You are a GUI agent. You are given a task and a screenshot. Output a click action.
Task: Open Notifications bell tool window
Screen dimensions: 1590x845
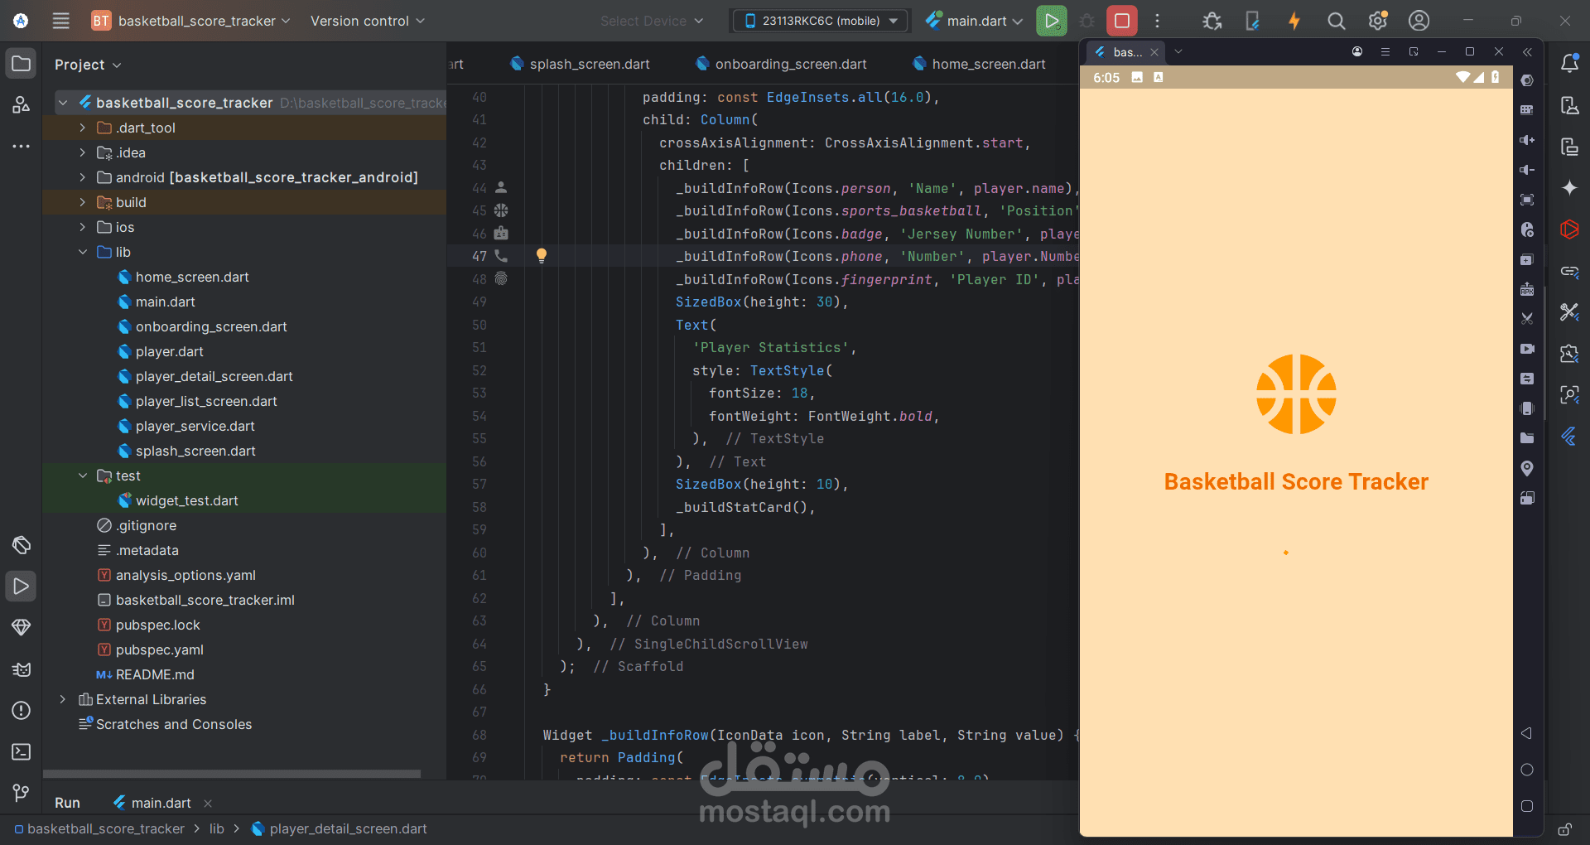click(1569, 64)
